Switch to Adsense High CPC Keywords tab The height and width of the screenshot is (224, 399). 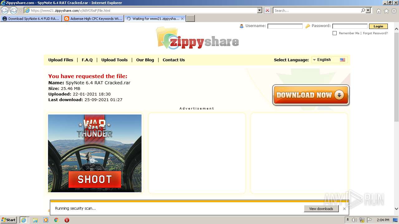pyautogui.click(x=93, y=19)
